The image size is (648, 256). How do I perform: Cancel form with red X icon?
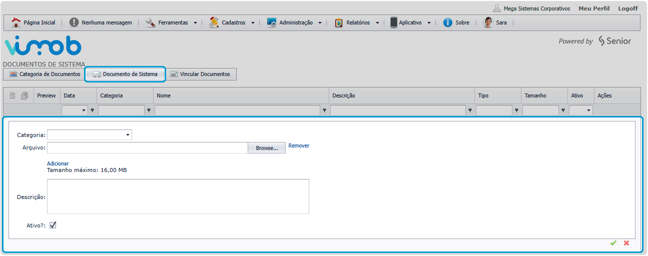click(626, 243)
